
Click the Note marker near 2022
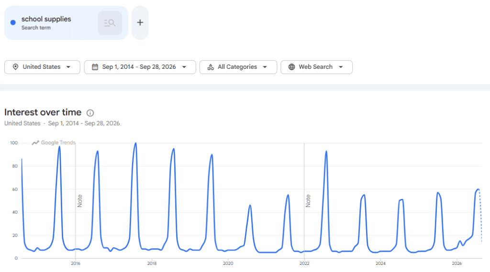pyautogui.click(x=308, y=201)
